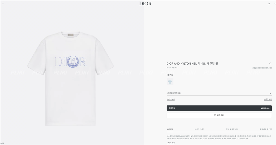Click the DIOR logo

pos(145,4)
